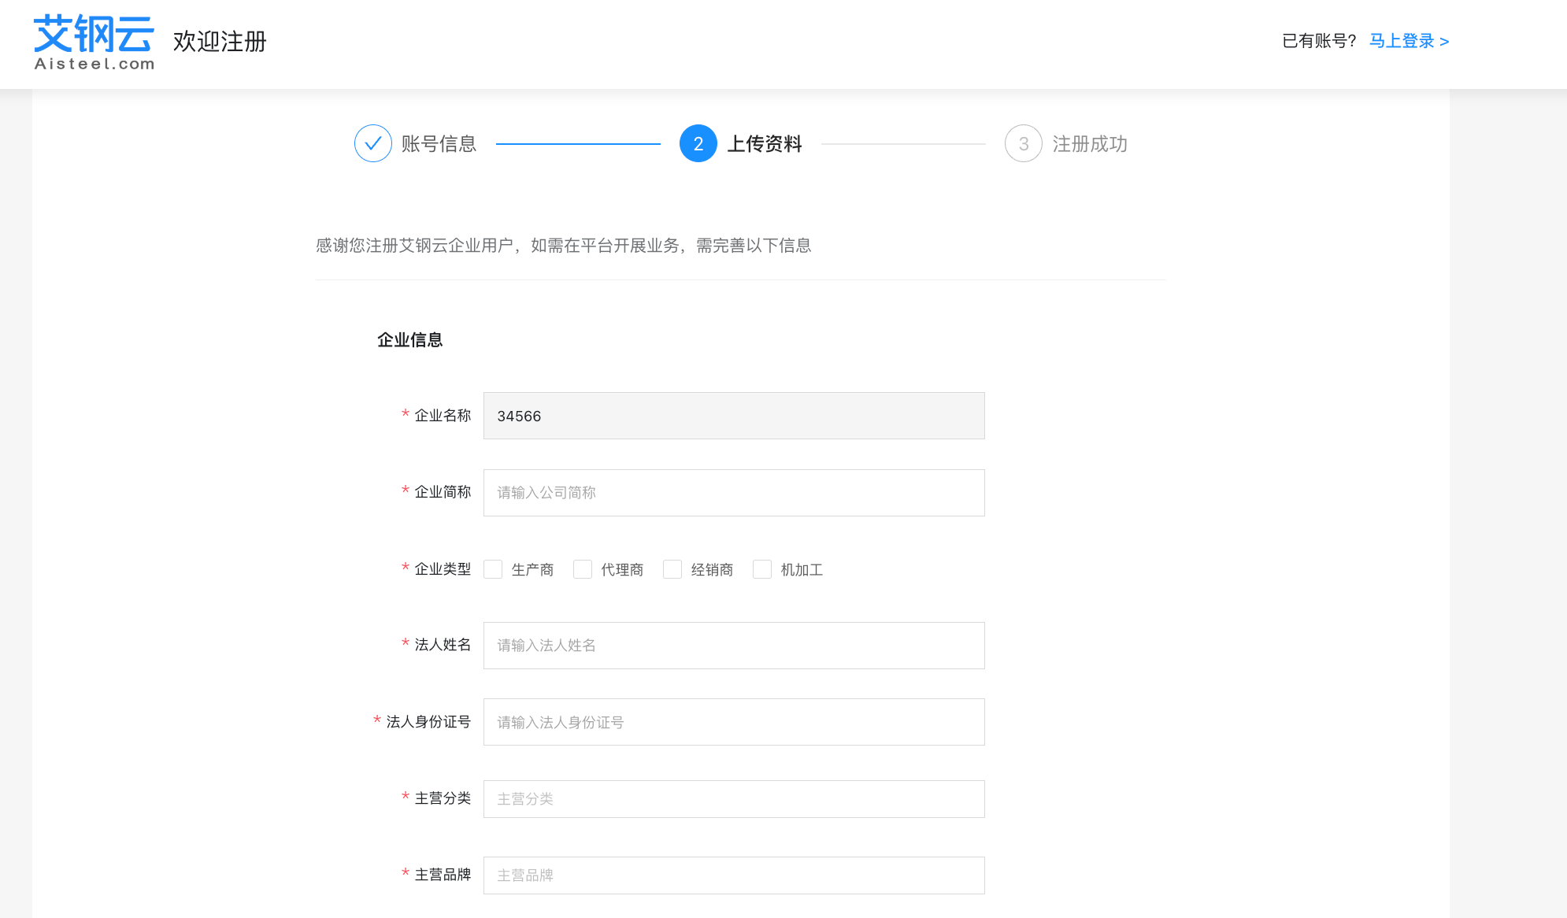Screen dimensions: 1567x918
Task: Click the 账号信息 step label
Action: (x=439, y=143)
